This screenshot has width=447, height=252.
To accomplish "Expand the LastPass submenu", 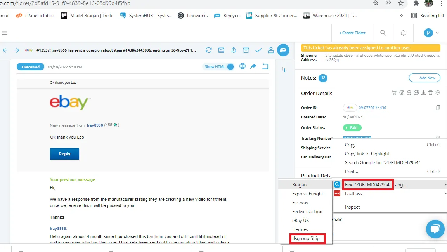I will (x=389, y=193).
